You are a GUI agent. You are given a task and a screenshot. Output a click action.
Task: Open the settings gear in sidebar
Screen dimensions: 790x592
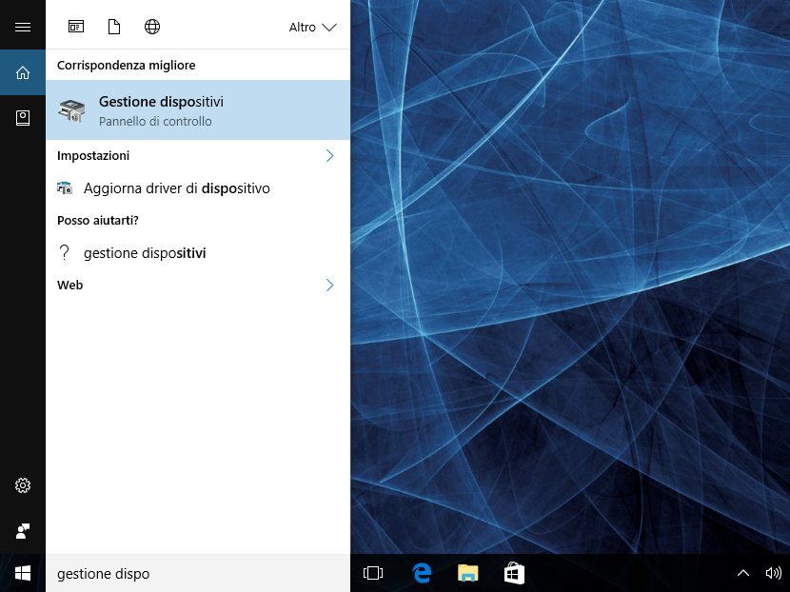(23, 485)
